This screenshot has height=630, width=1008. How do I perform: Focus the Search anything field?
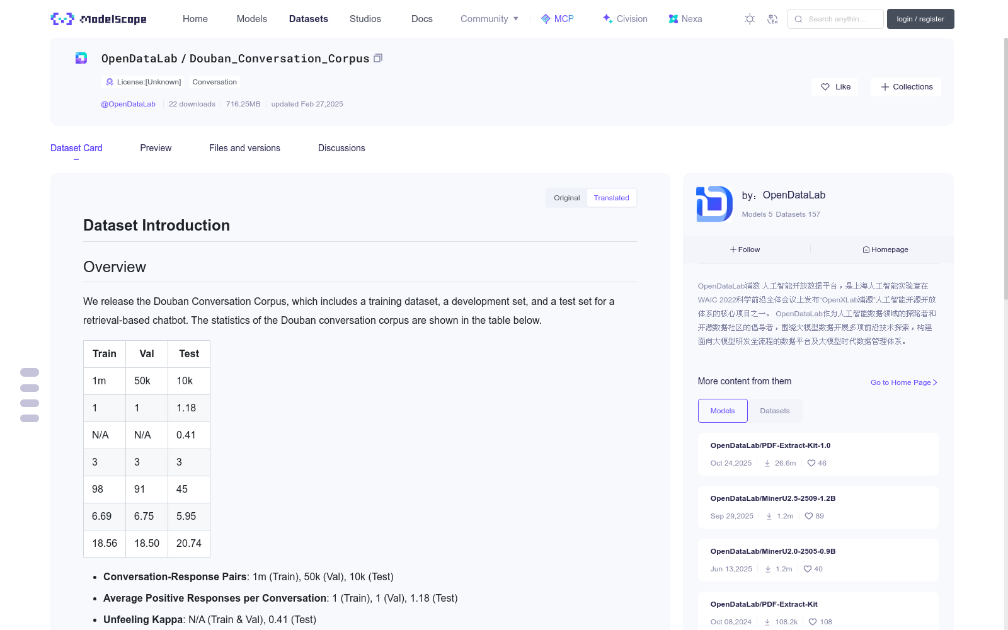[835, 19]
